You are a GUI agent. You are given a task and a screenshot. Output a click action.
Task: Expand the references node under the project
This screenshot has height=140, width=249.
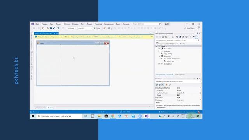tap(159, 51)
